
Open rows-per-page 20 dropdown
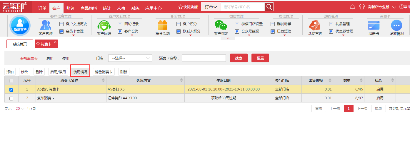20,109
